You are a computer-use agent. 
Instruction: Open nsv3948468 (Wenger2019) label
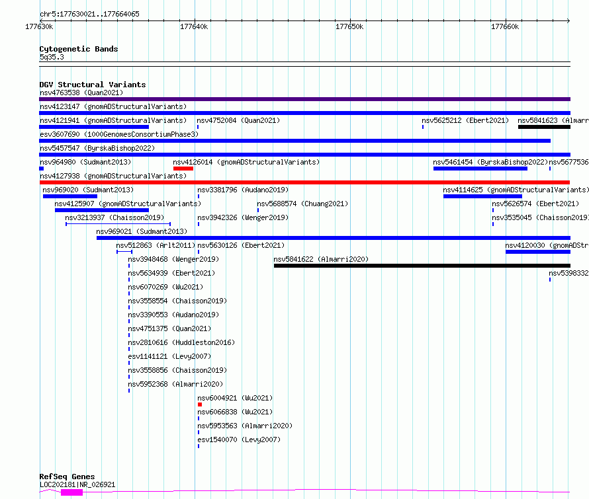click(x=173, y=259)
